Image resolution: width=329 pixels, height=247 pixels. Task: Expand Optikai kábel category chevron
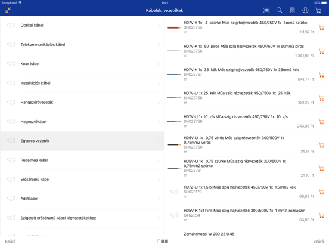pyautogui.click(x=159, y=26)
